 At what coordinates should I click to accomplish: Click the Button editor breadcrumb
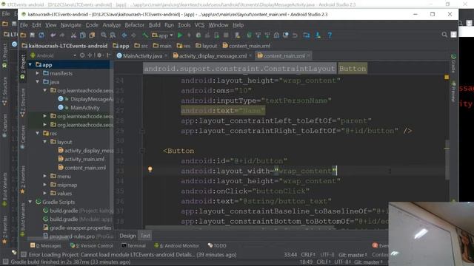[353, 69]
